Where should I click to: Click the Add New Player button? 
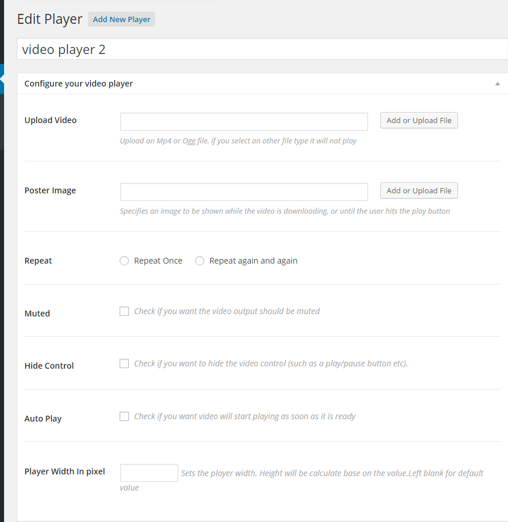tap(121, 19)
